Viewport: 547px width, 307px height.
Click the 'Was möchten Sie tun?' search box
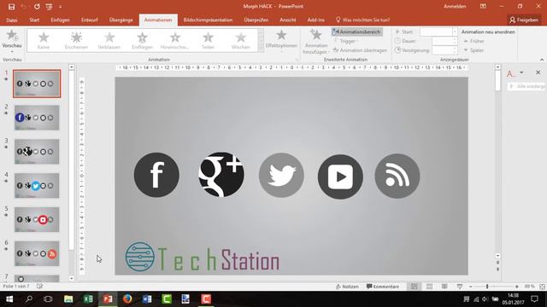click(362, 20)
